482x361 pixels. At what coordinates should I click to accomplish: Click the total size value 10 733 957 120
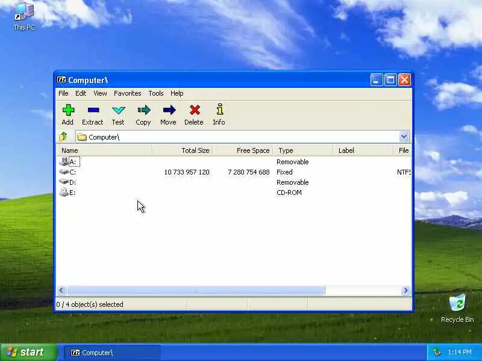click(x=187, y=172)
